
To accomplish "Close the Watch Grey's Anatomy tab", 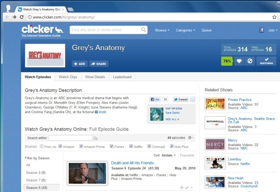I will click(x=63, y=9).
